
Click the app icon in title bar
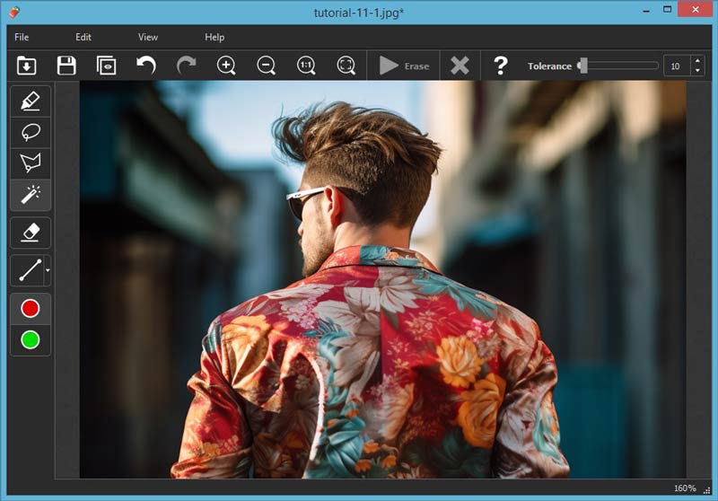[14, 12]
